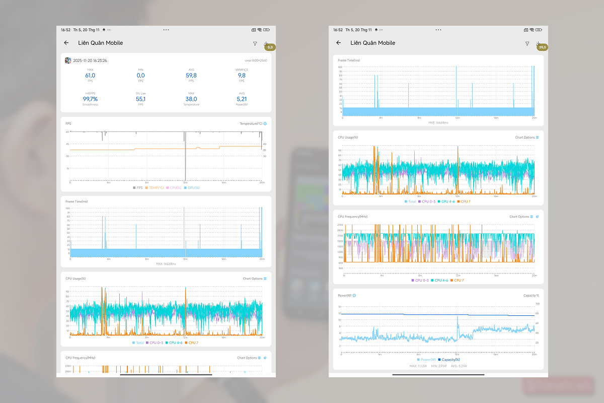
Task: Toggle CPU 7 legend in right CPU Usage chart
Action: [464, 201]
